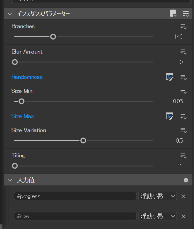Open type dropdown for #progress
The width and height of the screenshot is (194, 229).
[158, 196]
